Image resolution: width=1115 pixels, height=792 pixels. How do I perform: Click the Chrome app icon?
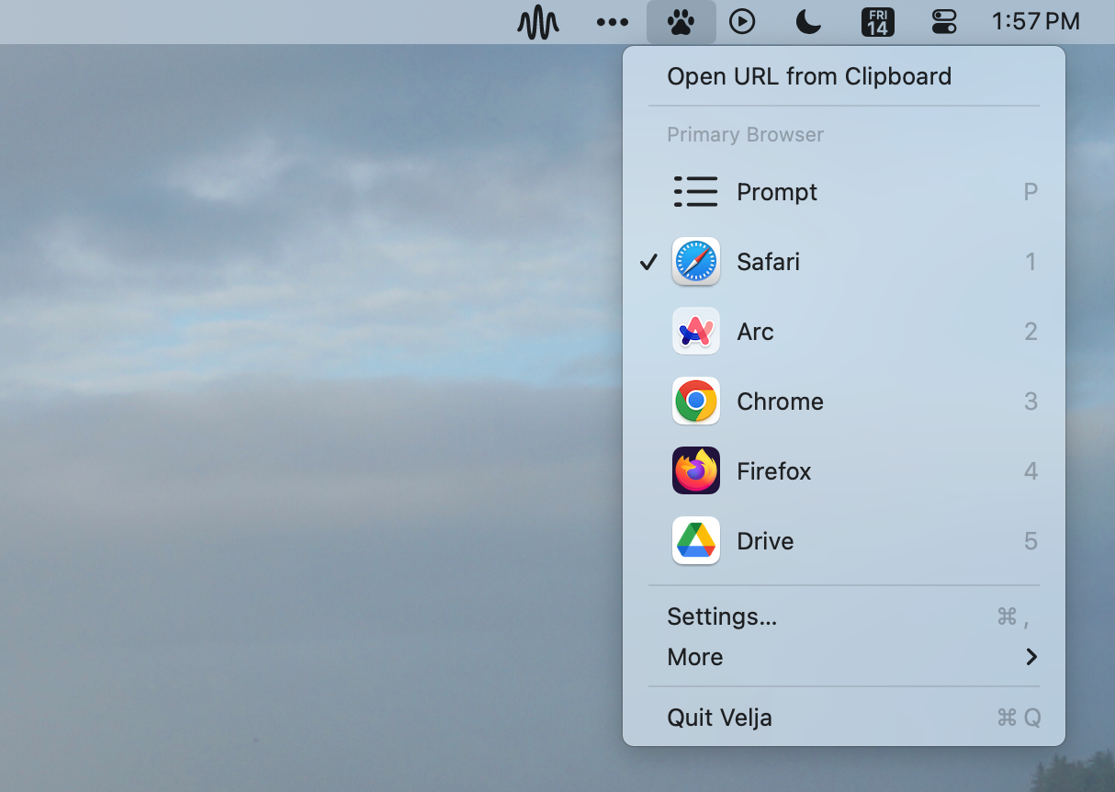point(696,402)
